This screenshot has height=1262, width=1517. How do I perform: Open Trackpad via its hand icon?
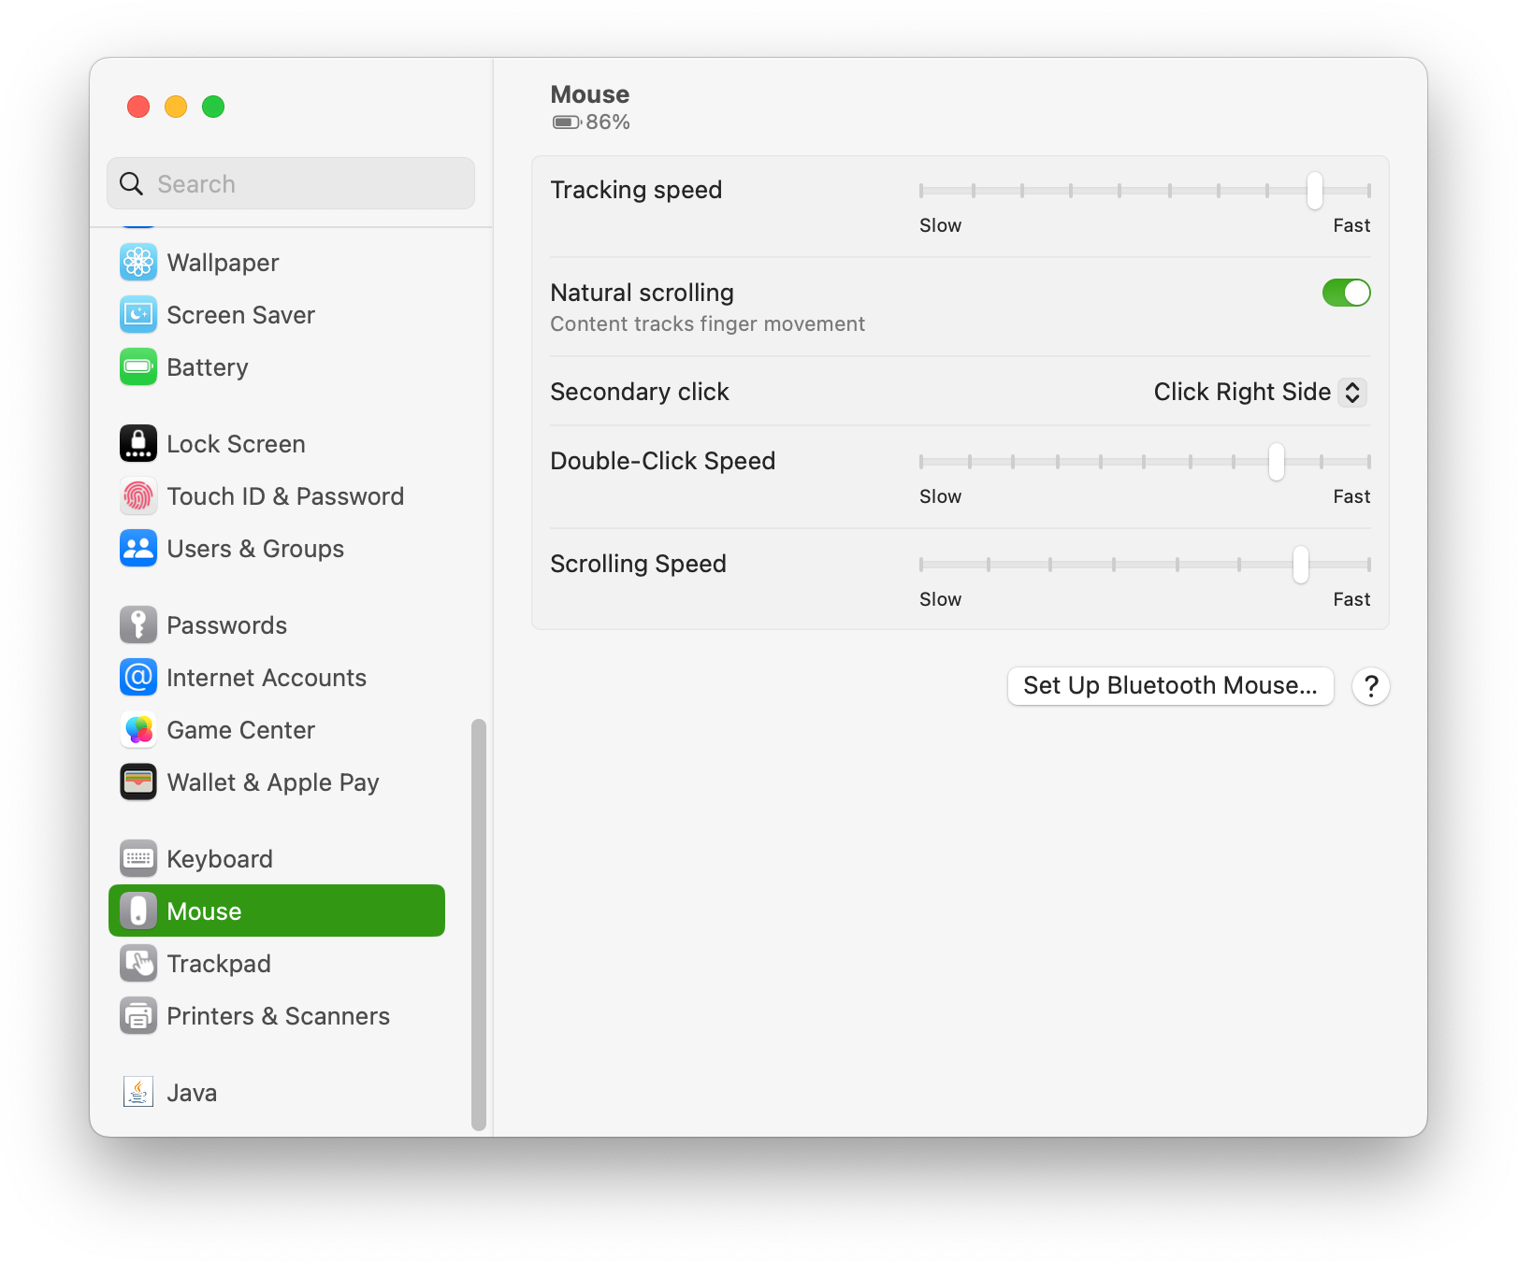(138, 964)
